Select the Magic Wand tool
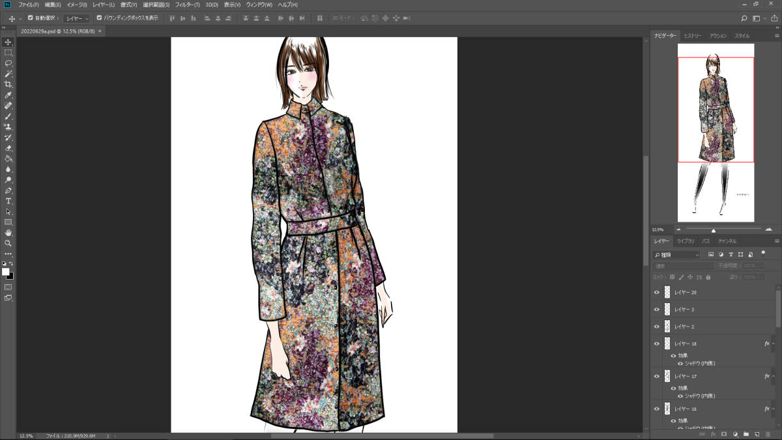The height and width of the screenshot is (440, 782). point(8,74)
